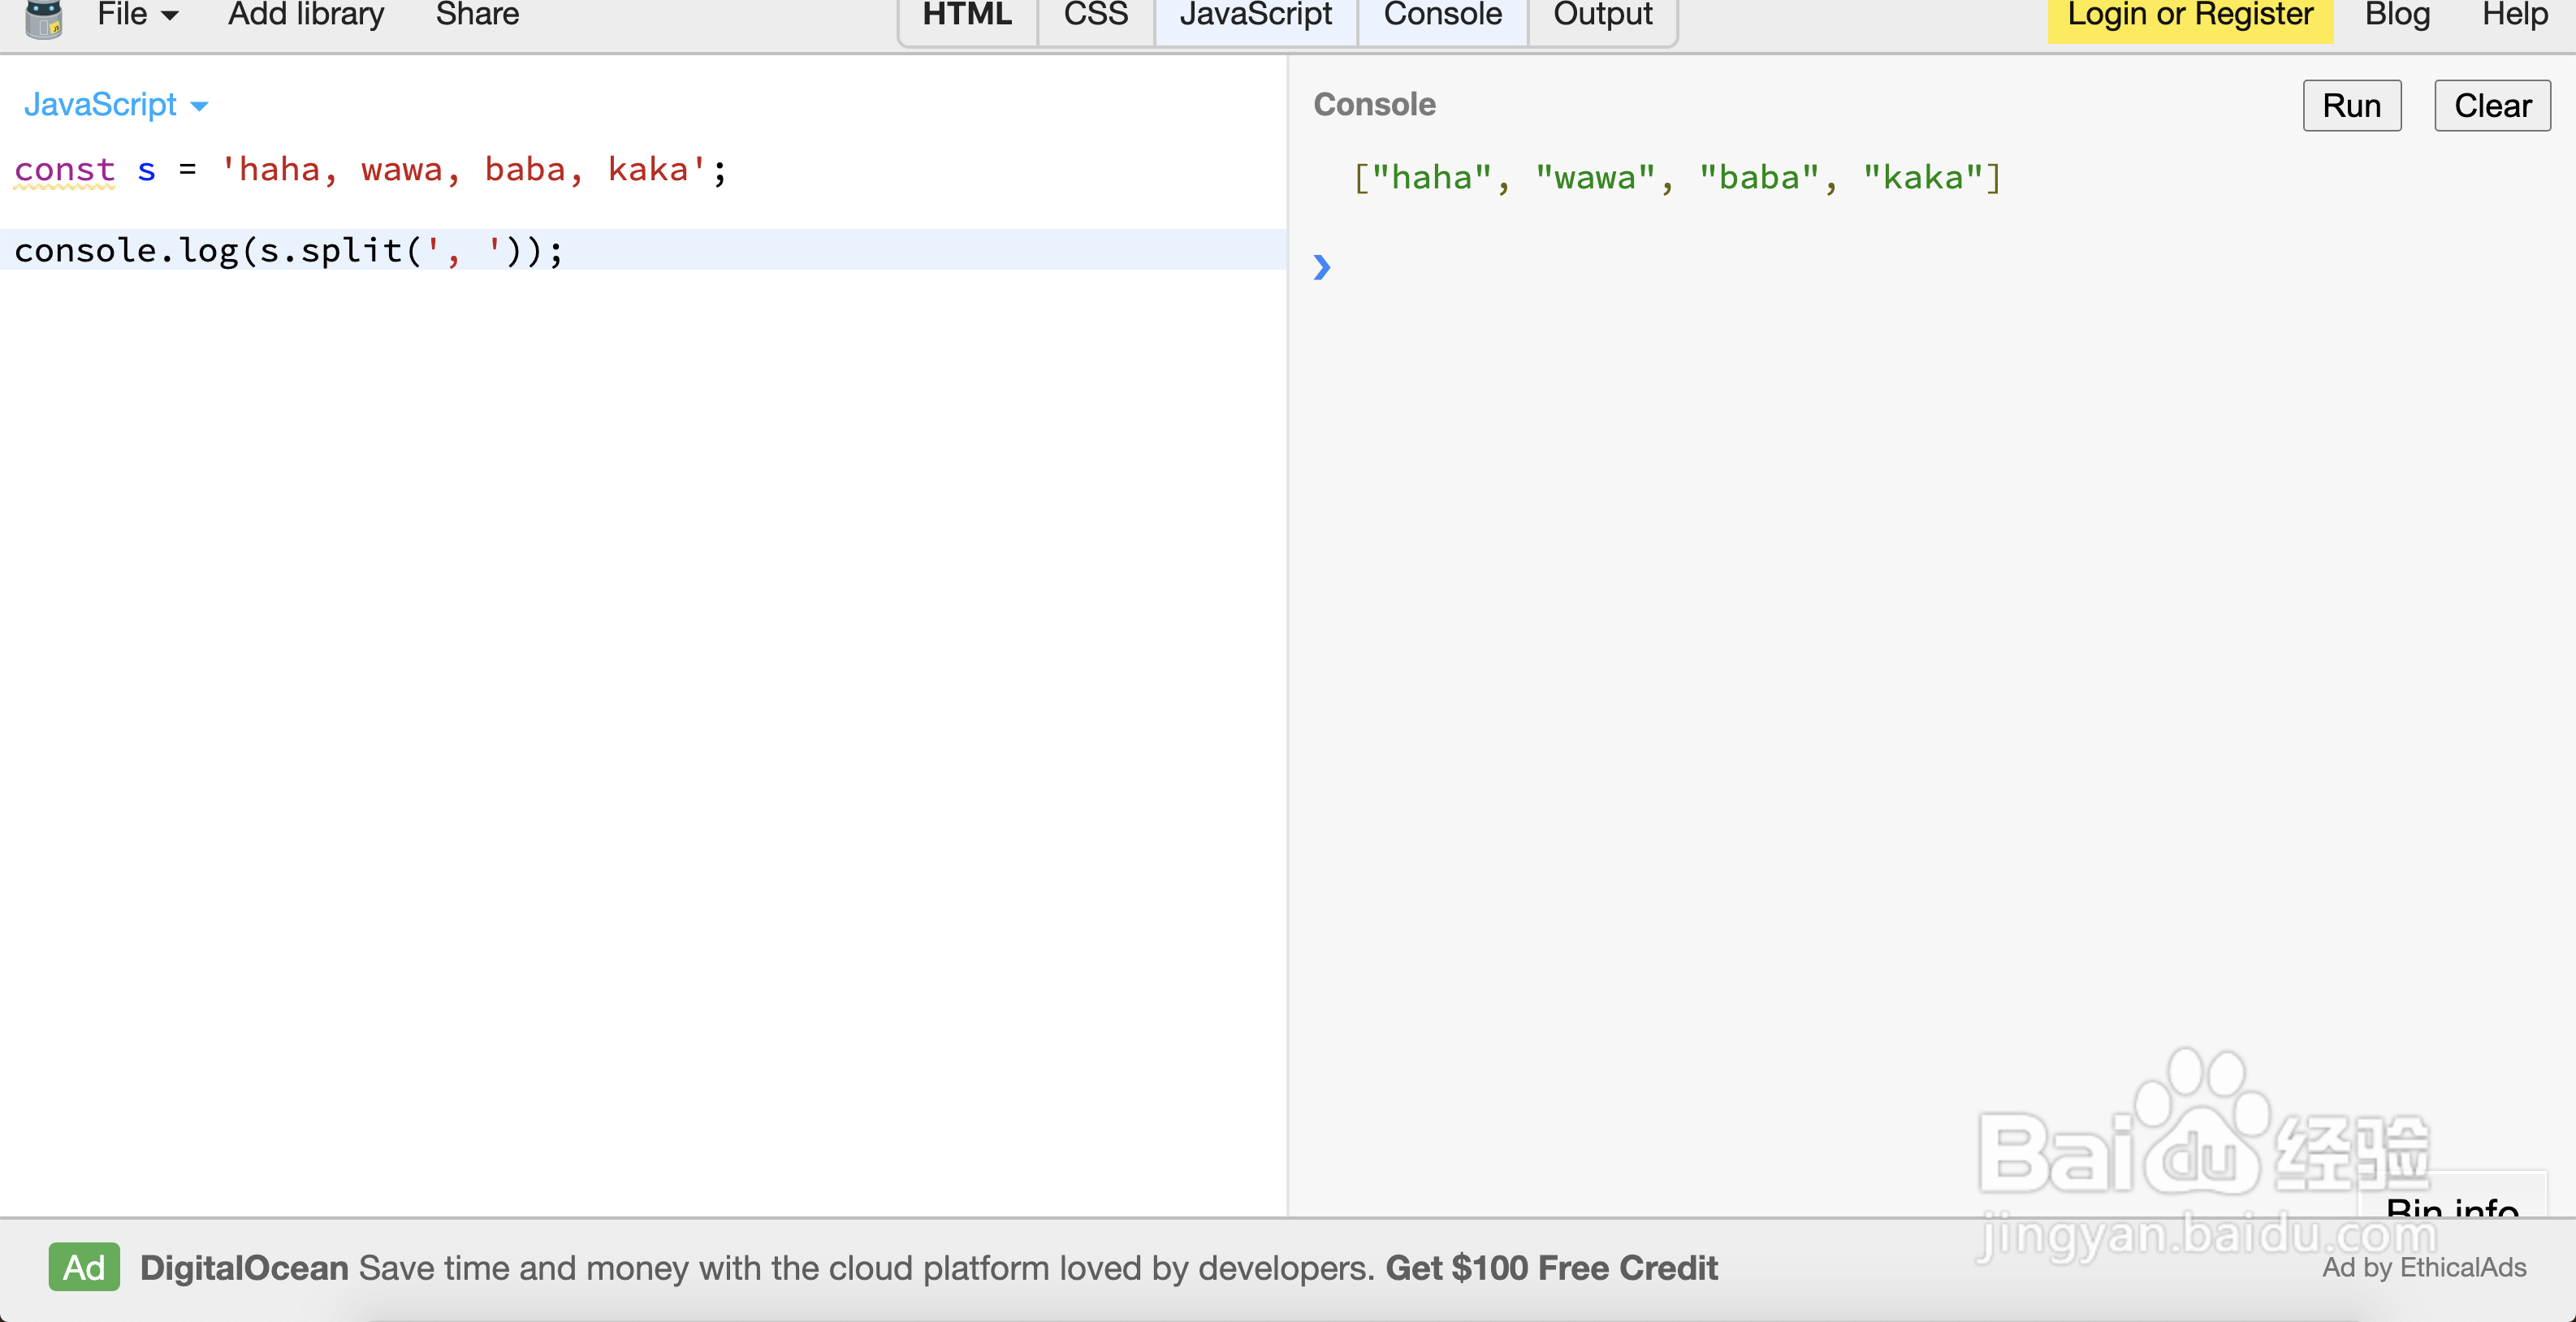2576x1322 pixels.
Task: Open the Blog link
Action: point(2396,15)
